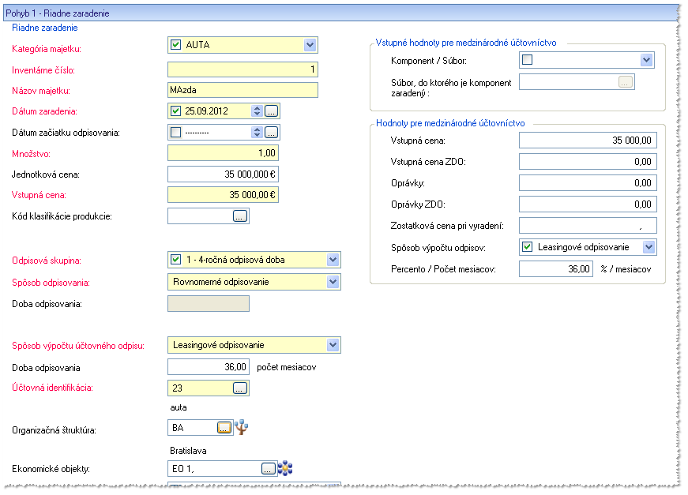Expand Spôsob výpočtu účtovného odpisu dropdown
This screenshot has height=495, width=688.
tap(333, 345)
